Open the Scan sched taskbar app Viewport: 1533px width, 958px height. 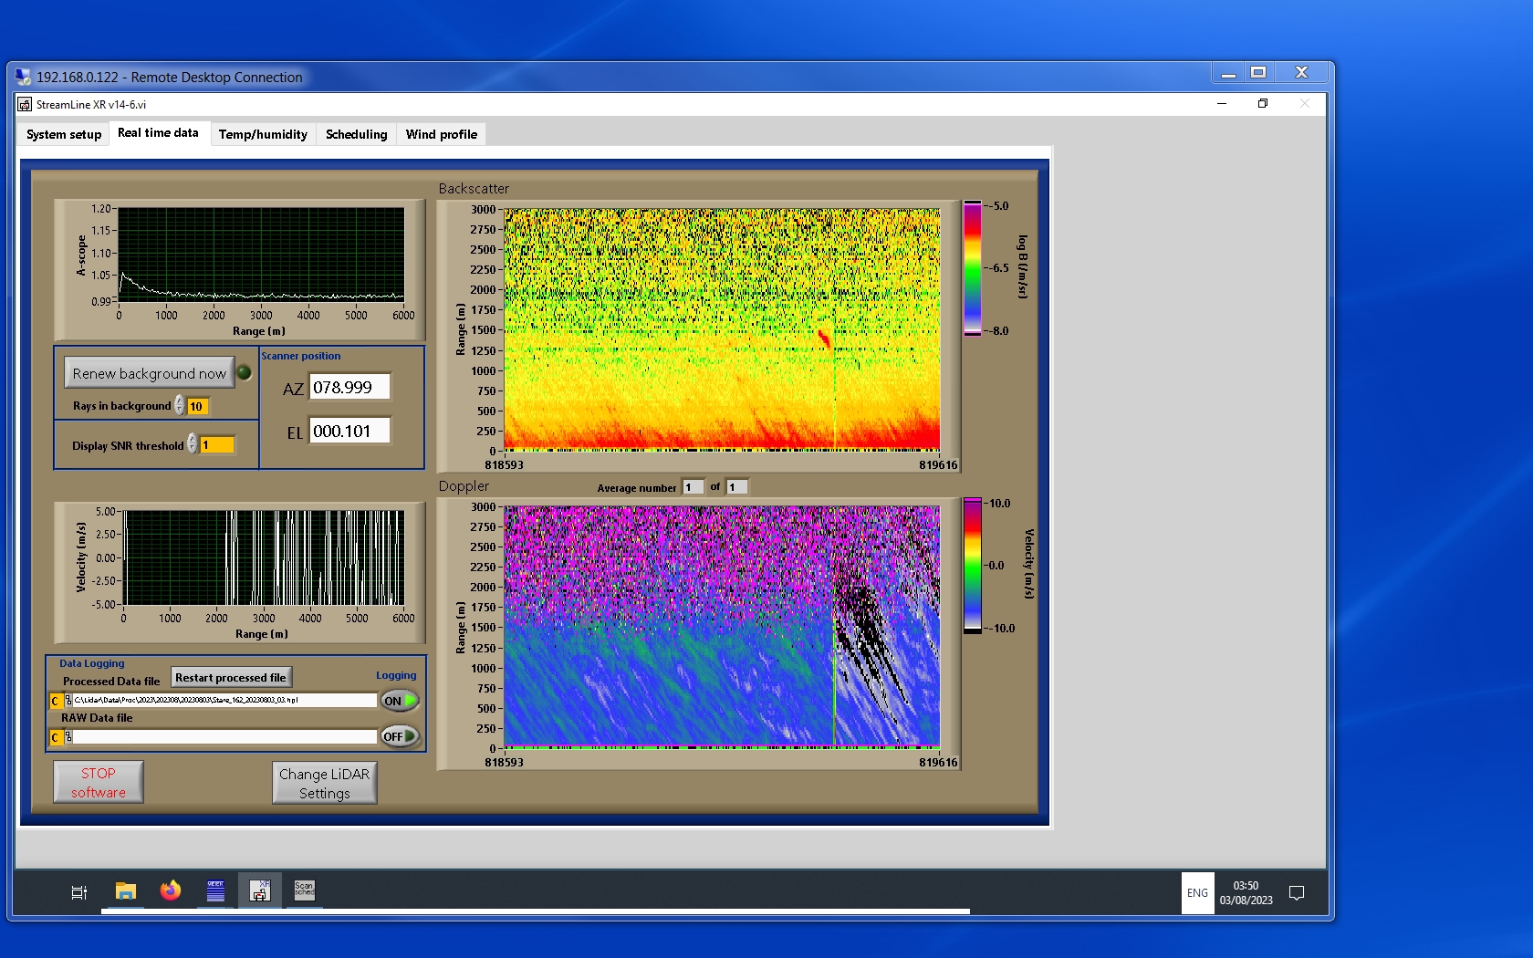click(x=304, y=891)
